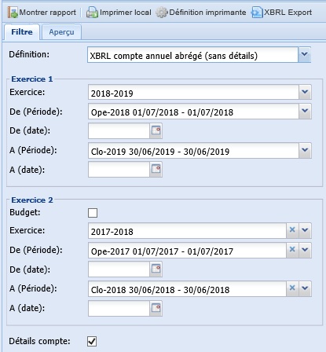Screen dimensions: 326x352
Task: Click the XBRL Export button label
Action: 288,13
